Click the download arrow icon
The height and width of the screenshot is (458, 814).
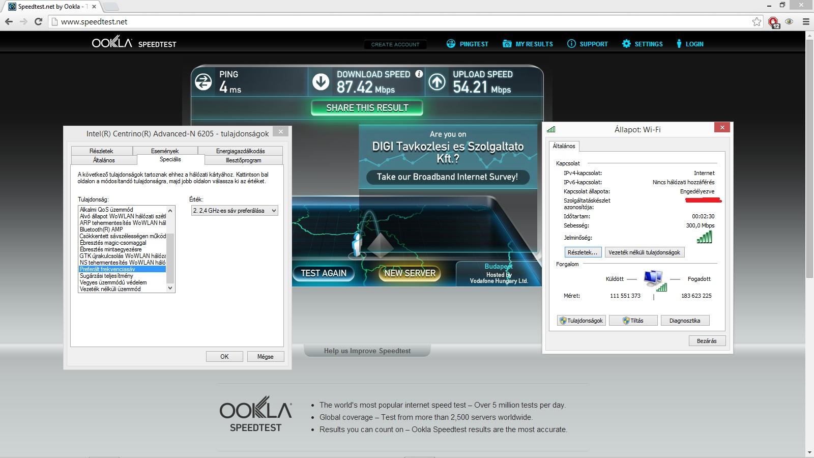click(321, 82)
